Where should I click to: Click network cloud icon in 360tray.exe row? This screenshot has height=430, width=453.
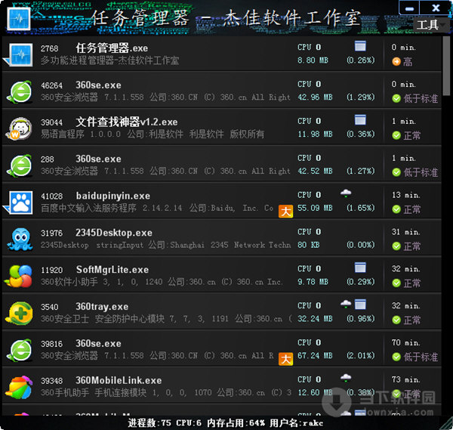click(346, 304)
